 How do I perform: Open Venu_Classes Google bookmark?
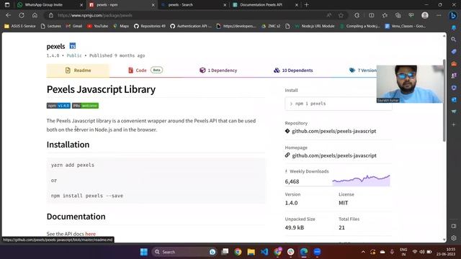pos(405,26)
